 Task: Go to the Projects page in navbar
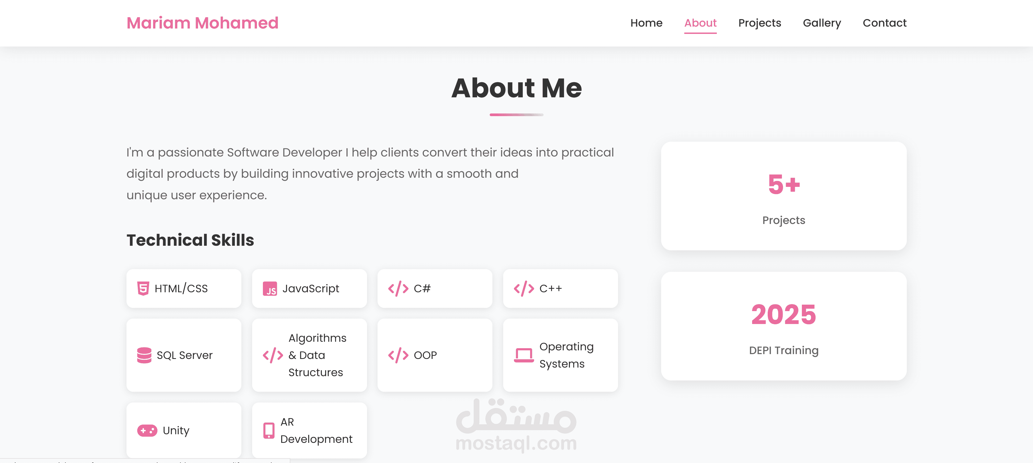click(x=760, y=23)
